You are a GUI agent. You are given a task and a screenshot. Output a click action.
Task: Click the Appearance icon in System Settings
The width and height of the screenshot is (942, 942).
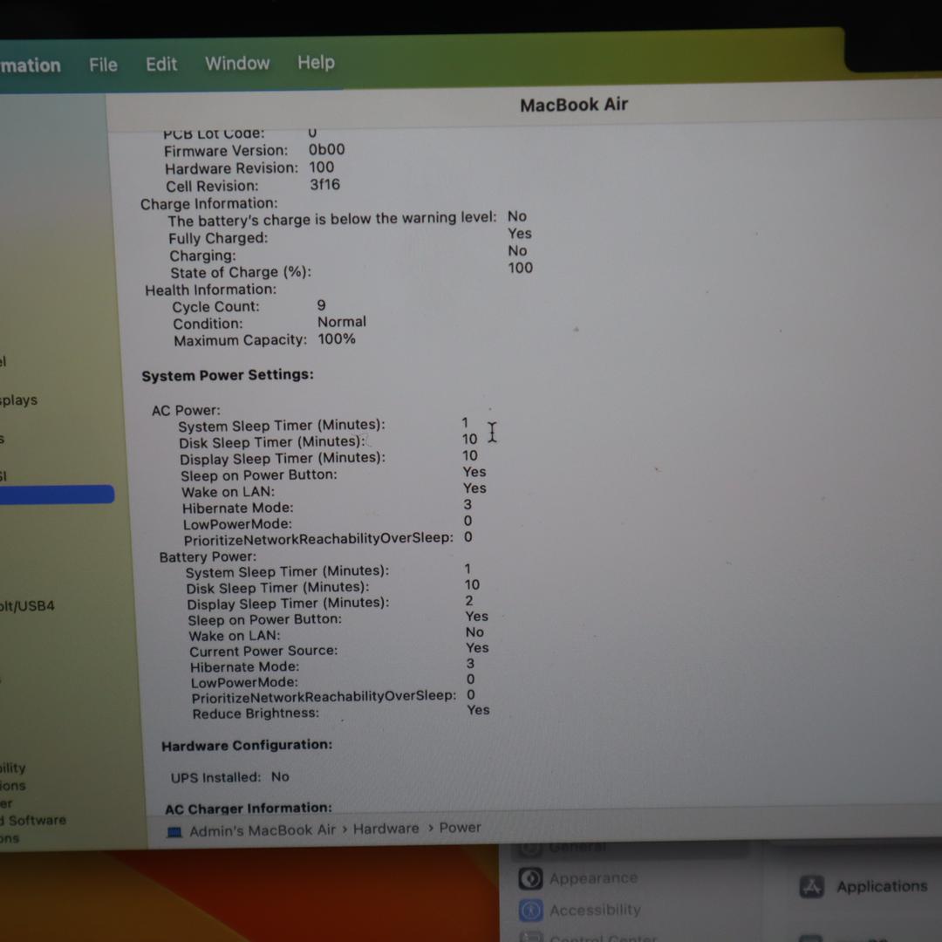coord(530,878)
